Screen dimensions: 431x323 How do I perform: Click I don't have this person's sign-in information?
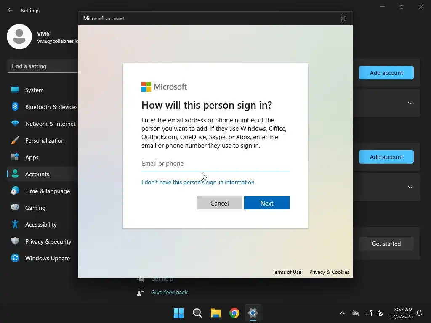pos(198,182)
